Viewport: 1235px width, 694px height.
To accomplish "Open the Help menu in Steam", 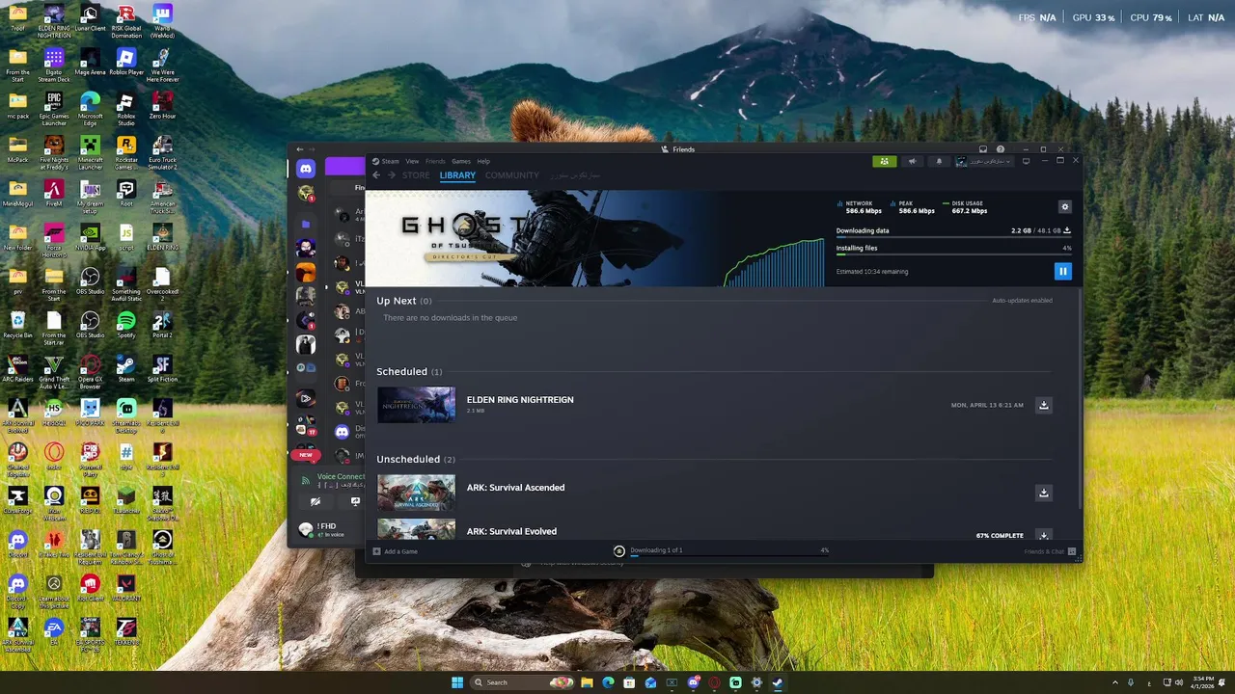I will [483, 162].
